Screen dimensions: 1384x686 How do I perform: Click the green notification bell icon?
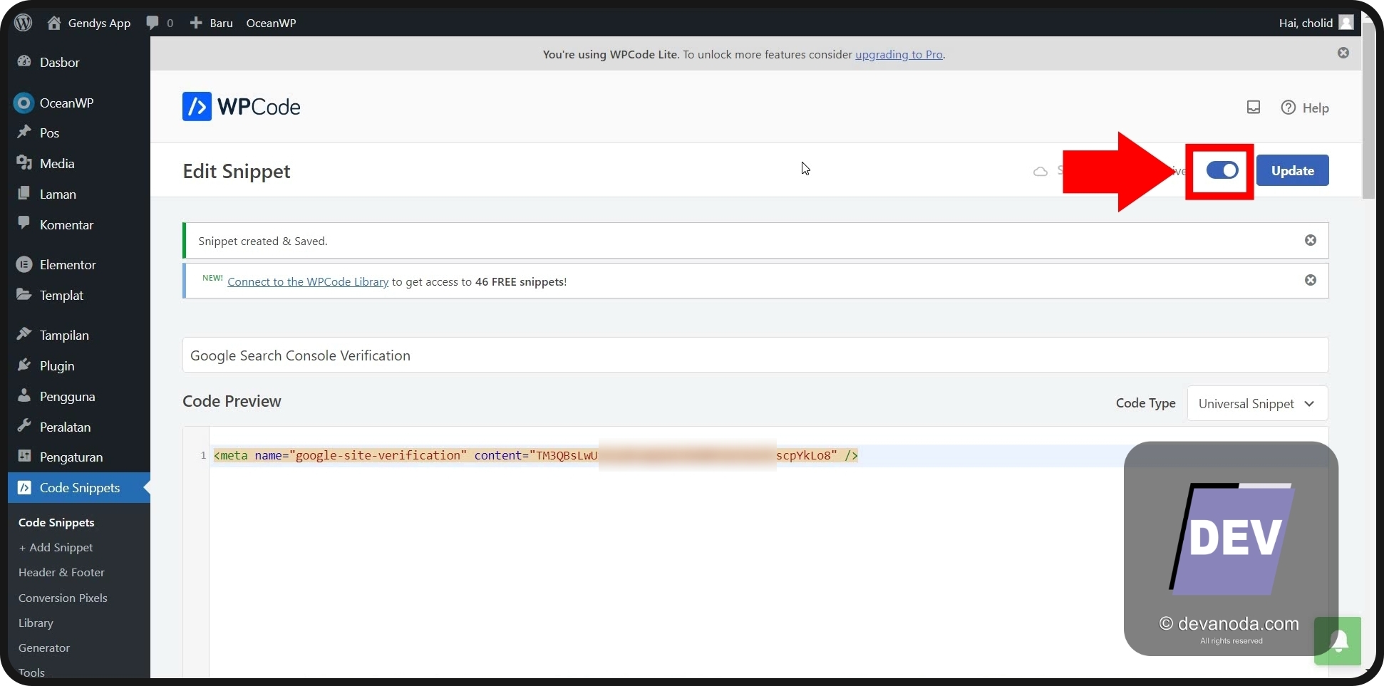tap(1338, 640)
